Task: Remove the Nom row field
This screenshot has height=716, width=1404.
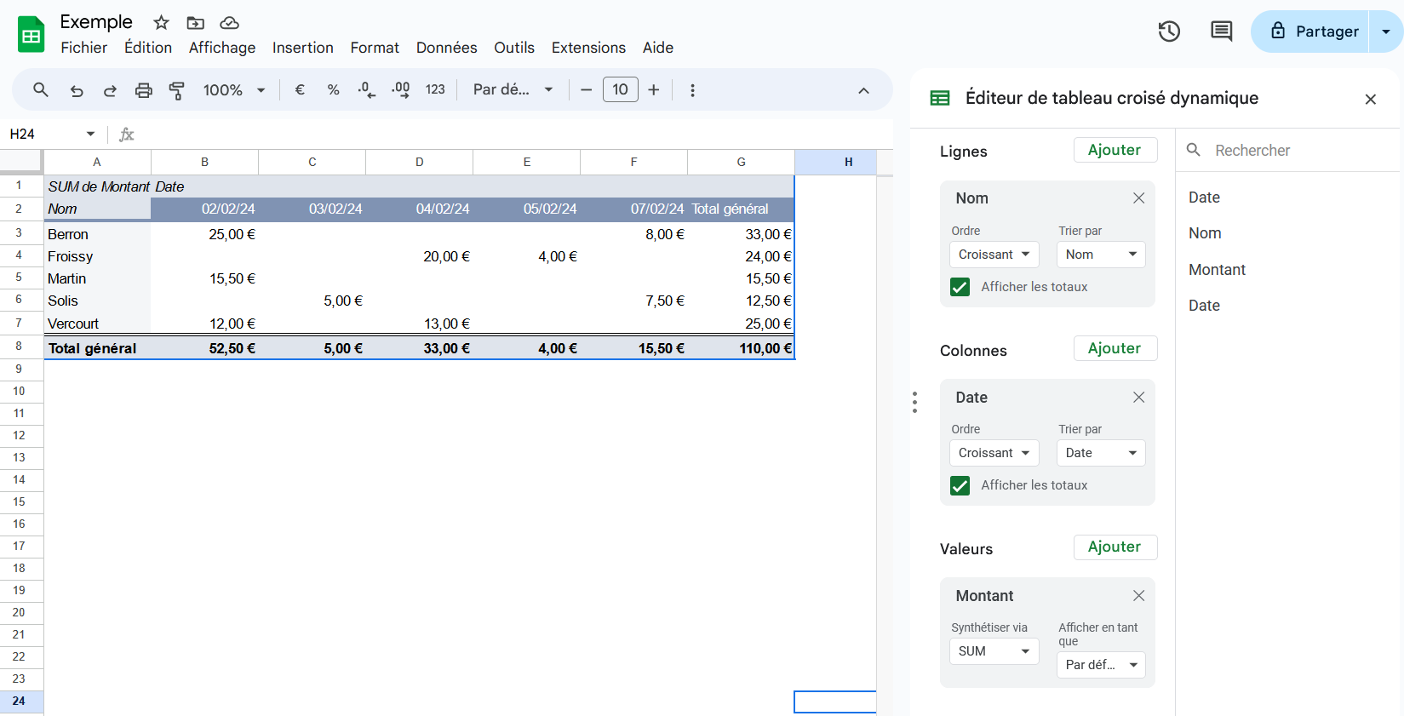Action: coord(1138,198)
